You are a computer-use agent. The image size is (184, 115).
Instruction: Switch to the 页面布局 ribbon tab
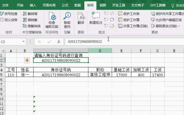pyautogui.click(x=49, y=5)
